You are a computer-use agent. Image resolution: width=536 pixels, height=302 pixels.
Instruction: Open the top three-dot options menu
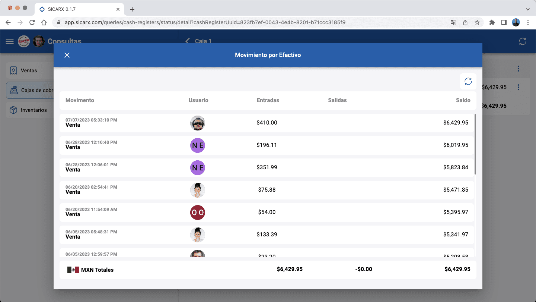click(518, 69)
